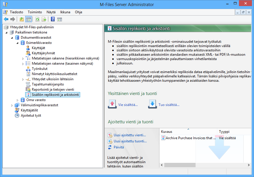Click the green refresh toolbar icon
The width and height of the screenshot is (254, 177).
point(37,19)
